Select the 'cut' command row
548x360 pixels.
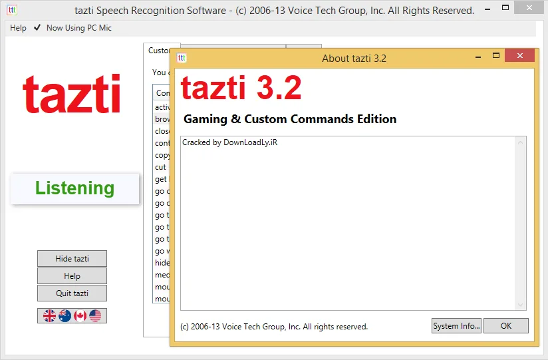click(161, 167)
